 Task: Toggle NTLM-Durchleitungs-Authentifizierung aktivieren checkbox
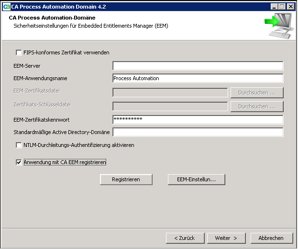[x=19, y=145]
